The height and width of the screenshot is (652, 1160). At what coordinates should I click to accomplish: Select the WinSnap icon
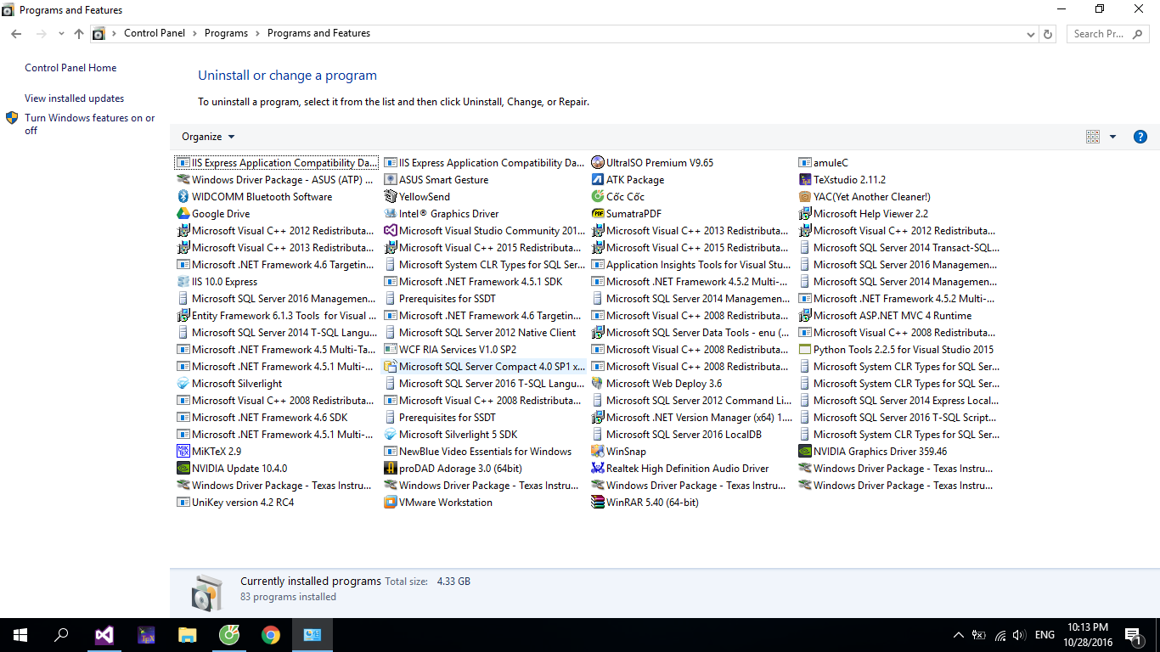tap(598, 452)
